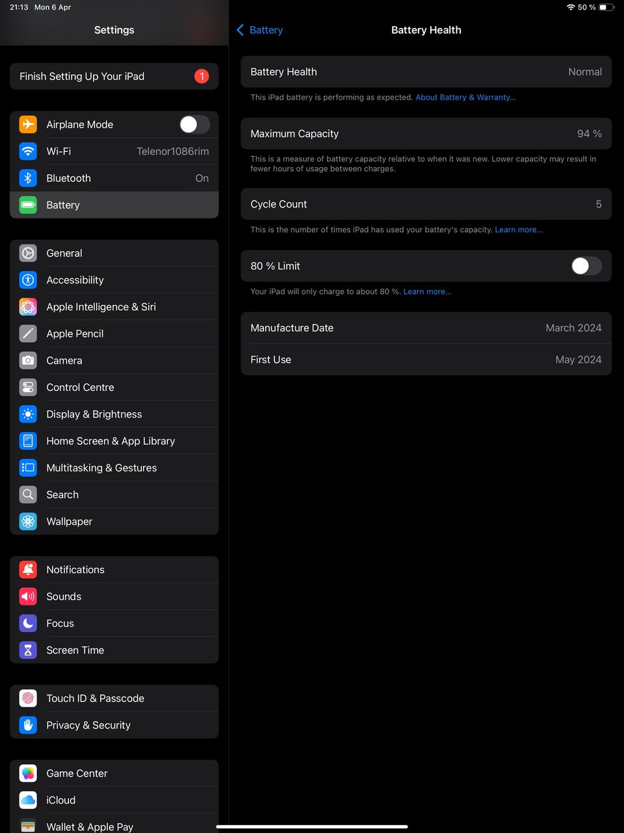Screen dimensions: 624x833
Task: Open the Screen Time label
Action: pos(75,650)
